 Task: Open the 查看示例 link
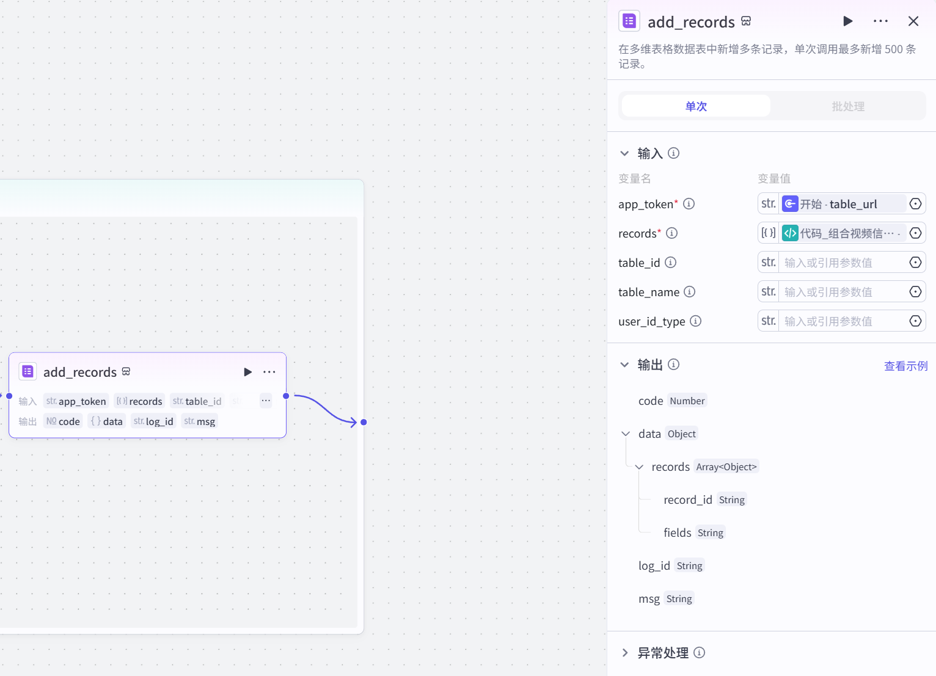(905, 366)
